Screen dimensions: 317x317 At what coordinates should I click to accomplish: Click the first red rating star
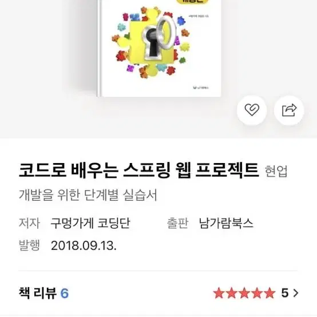pos(219,293)
